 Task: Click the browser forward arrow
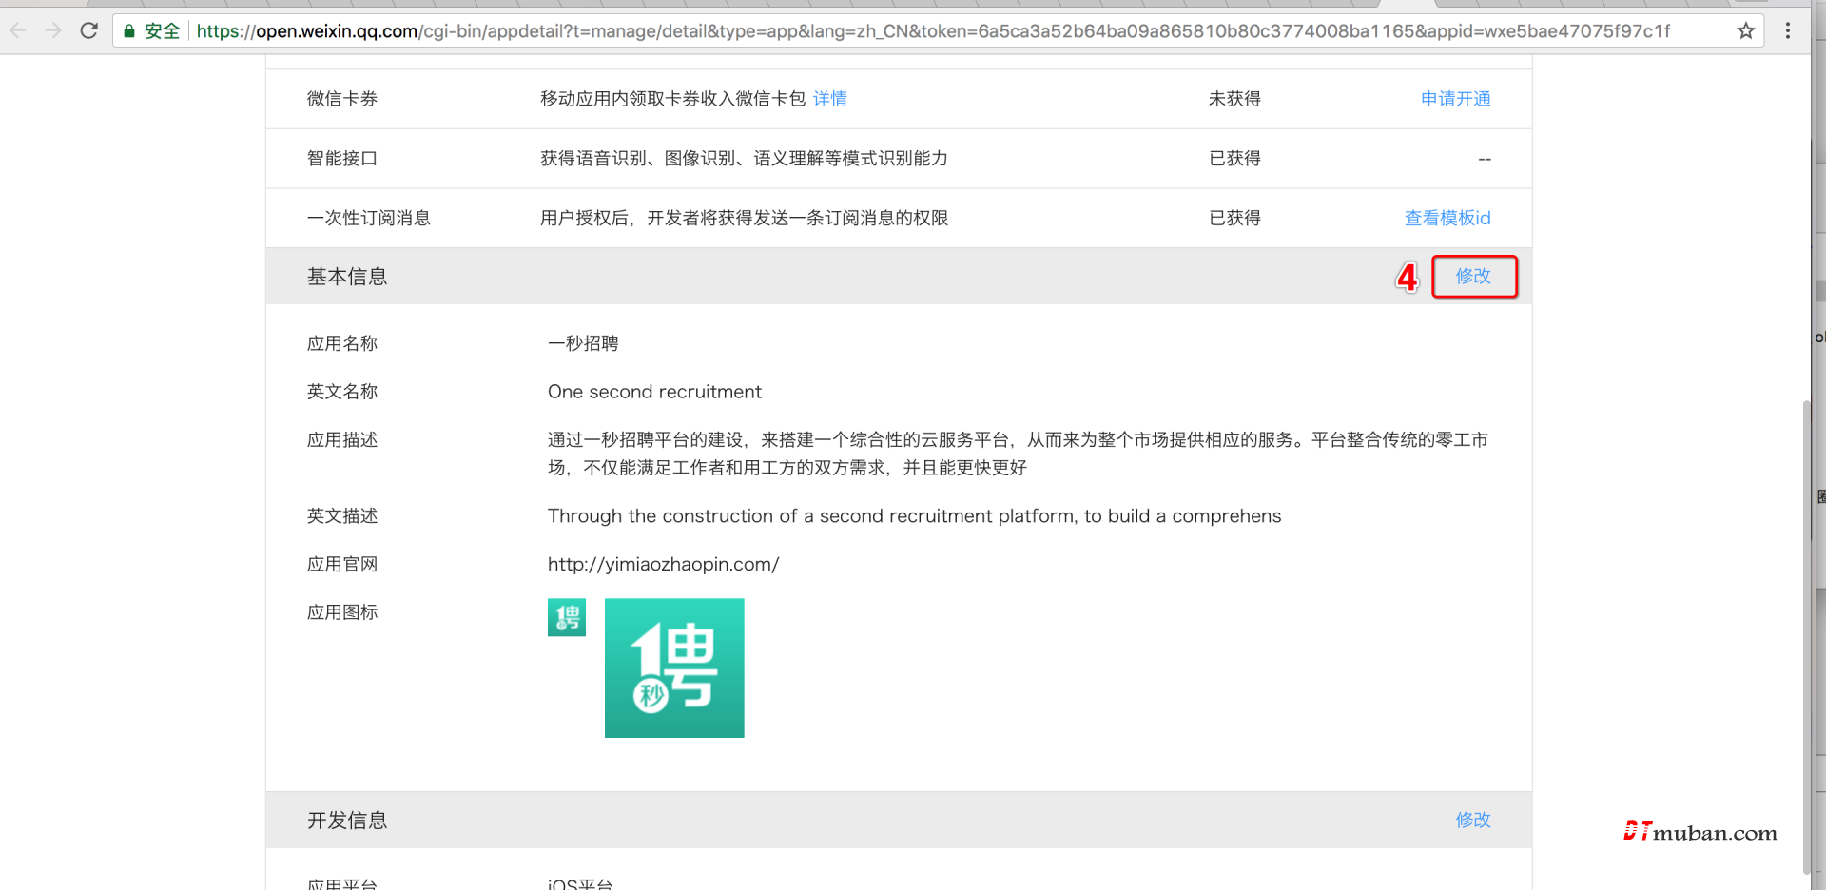pyautogui.click(x=53, y=30)
